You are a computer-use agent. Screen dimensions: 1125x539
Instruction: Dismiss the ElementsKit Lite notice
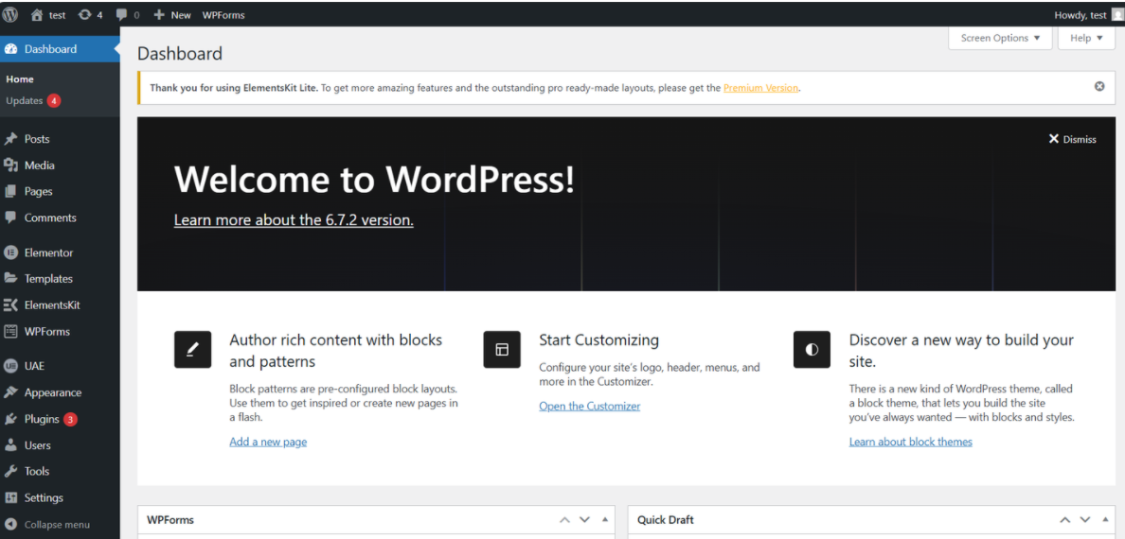click(x=1099, y=87)
